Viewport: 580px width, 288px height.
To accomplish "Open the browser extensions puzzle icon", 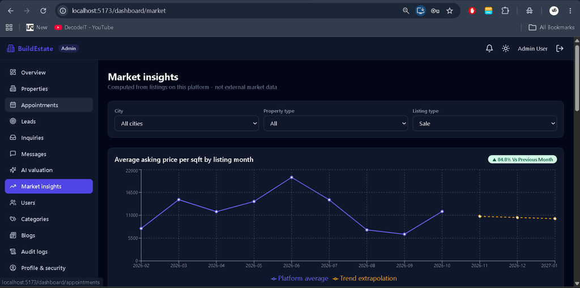I will (x=505, y=11).
